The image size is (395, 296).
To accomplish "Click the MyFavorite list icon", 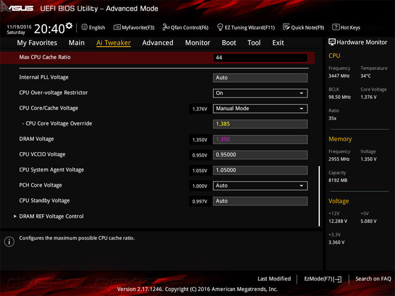I will click(117, 27).
